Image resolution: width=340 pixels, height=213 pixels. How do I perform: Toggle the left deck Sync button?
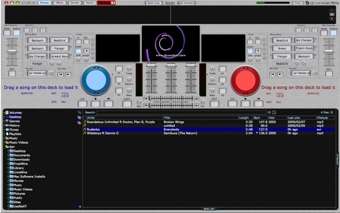[x=12, y=73]
